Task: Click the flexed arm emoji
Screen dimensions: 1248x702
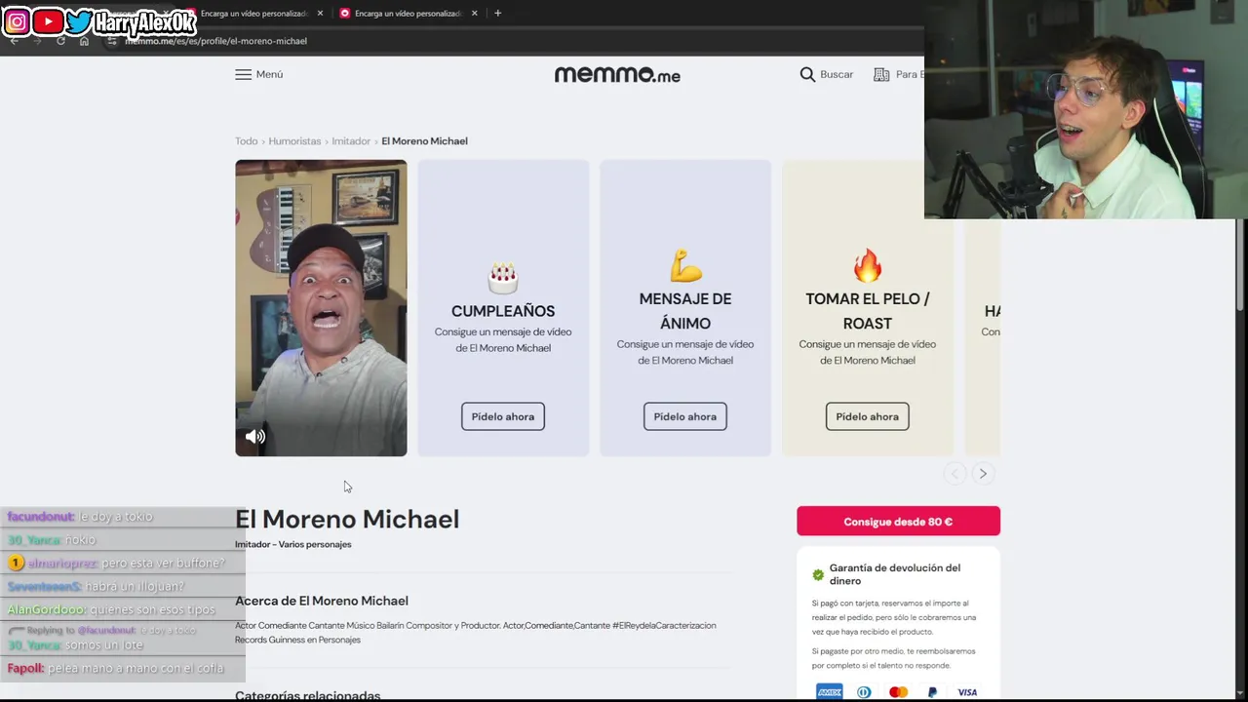Action: point(685,265)
